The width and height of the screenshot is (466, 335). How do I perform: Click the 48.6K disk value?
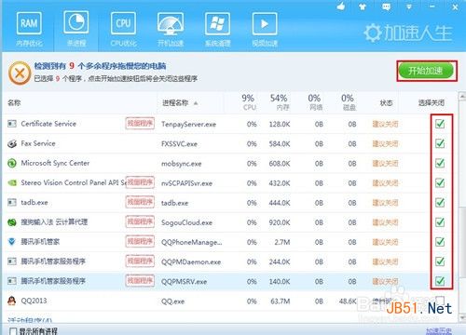point(348,301)
